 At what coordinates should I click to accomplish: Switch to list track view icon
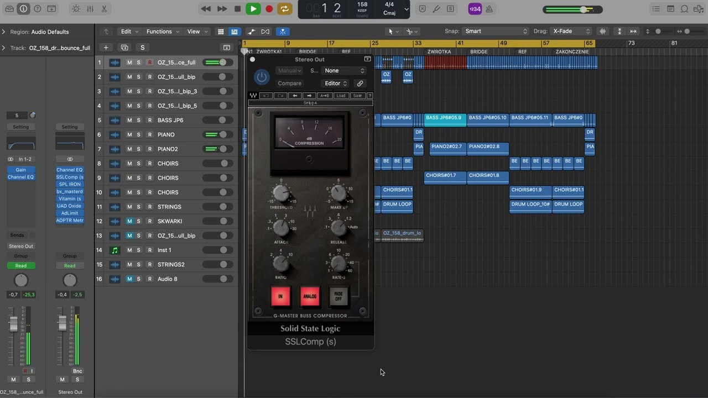(235, 32)
